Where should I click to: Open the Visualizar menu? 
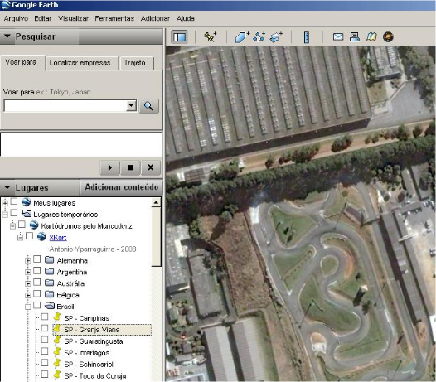coord(73,18)
